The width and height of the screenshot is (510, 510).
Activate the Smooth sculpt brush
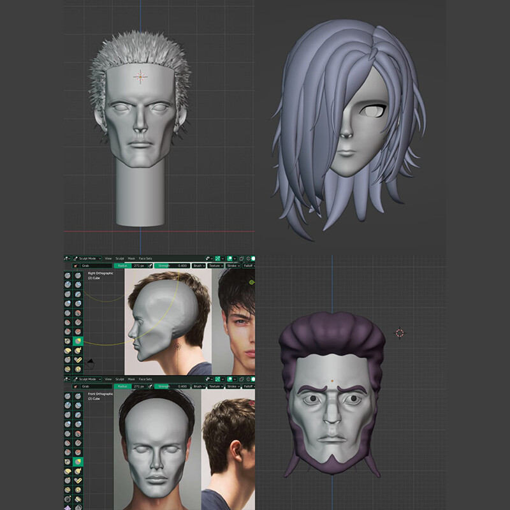77,312
